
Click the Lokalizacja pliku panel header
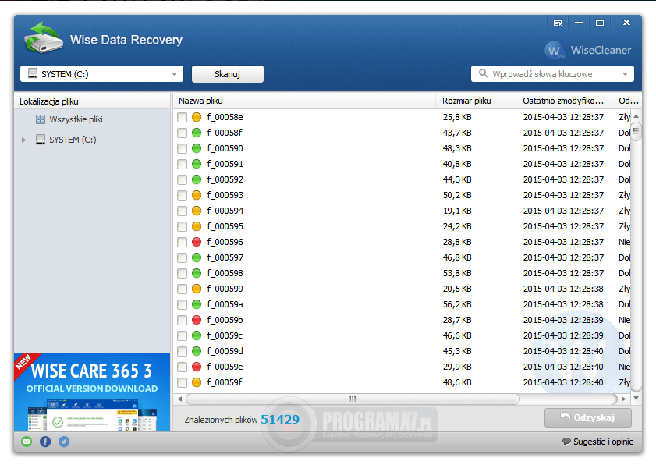pyautogui.click(x=93, y=101)
